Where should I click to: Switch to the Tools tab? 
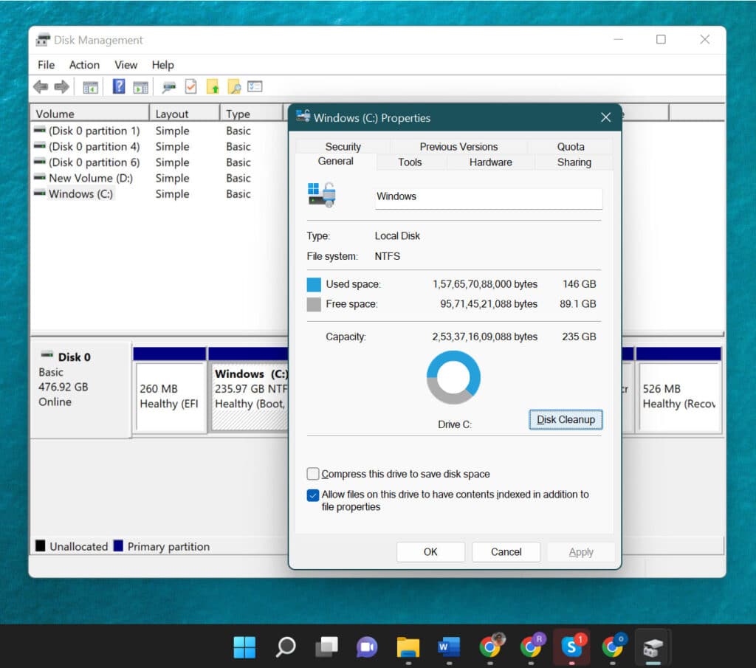pyautogui.click(x=410, y=162)
